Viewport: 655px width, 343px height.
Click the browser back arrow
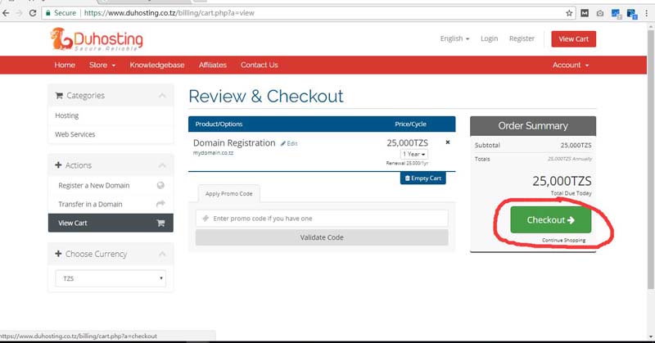[x=6, y=13]
